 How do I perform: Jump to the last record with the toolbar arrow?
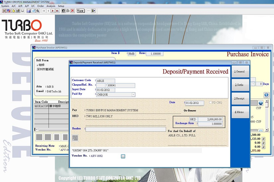click(x=57, y=11)
